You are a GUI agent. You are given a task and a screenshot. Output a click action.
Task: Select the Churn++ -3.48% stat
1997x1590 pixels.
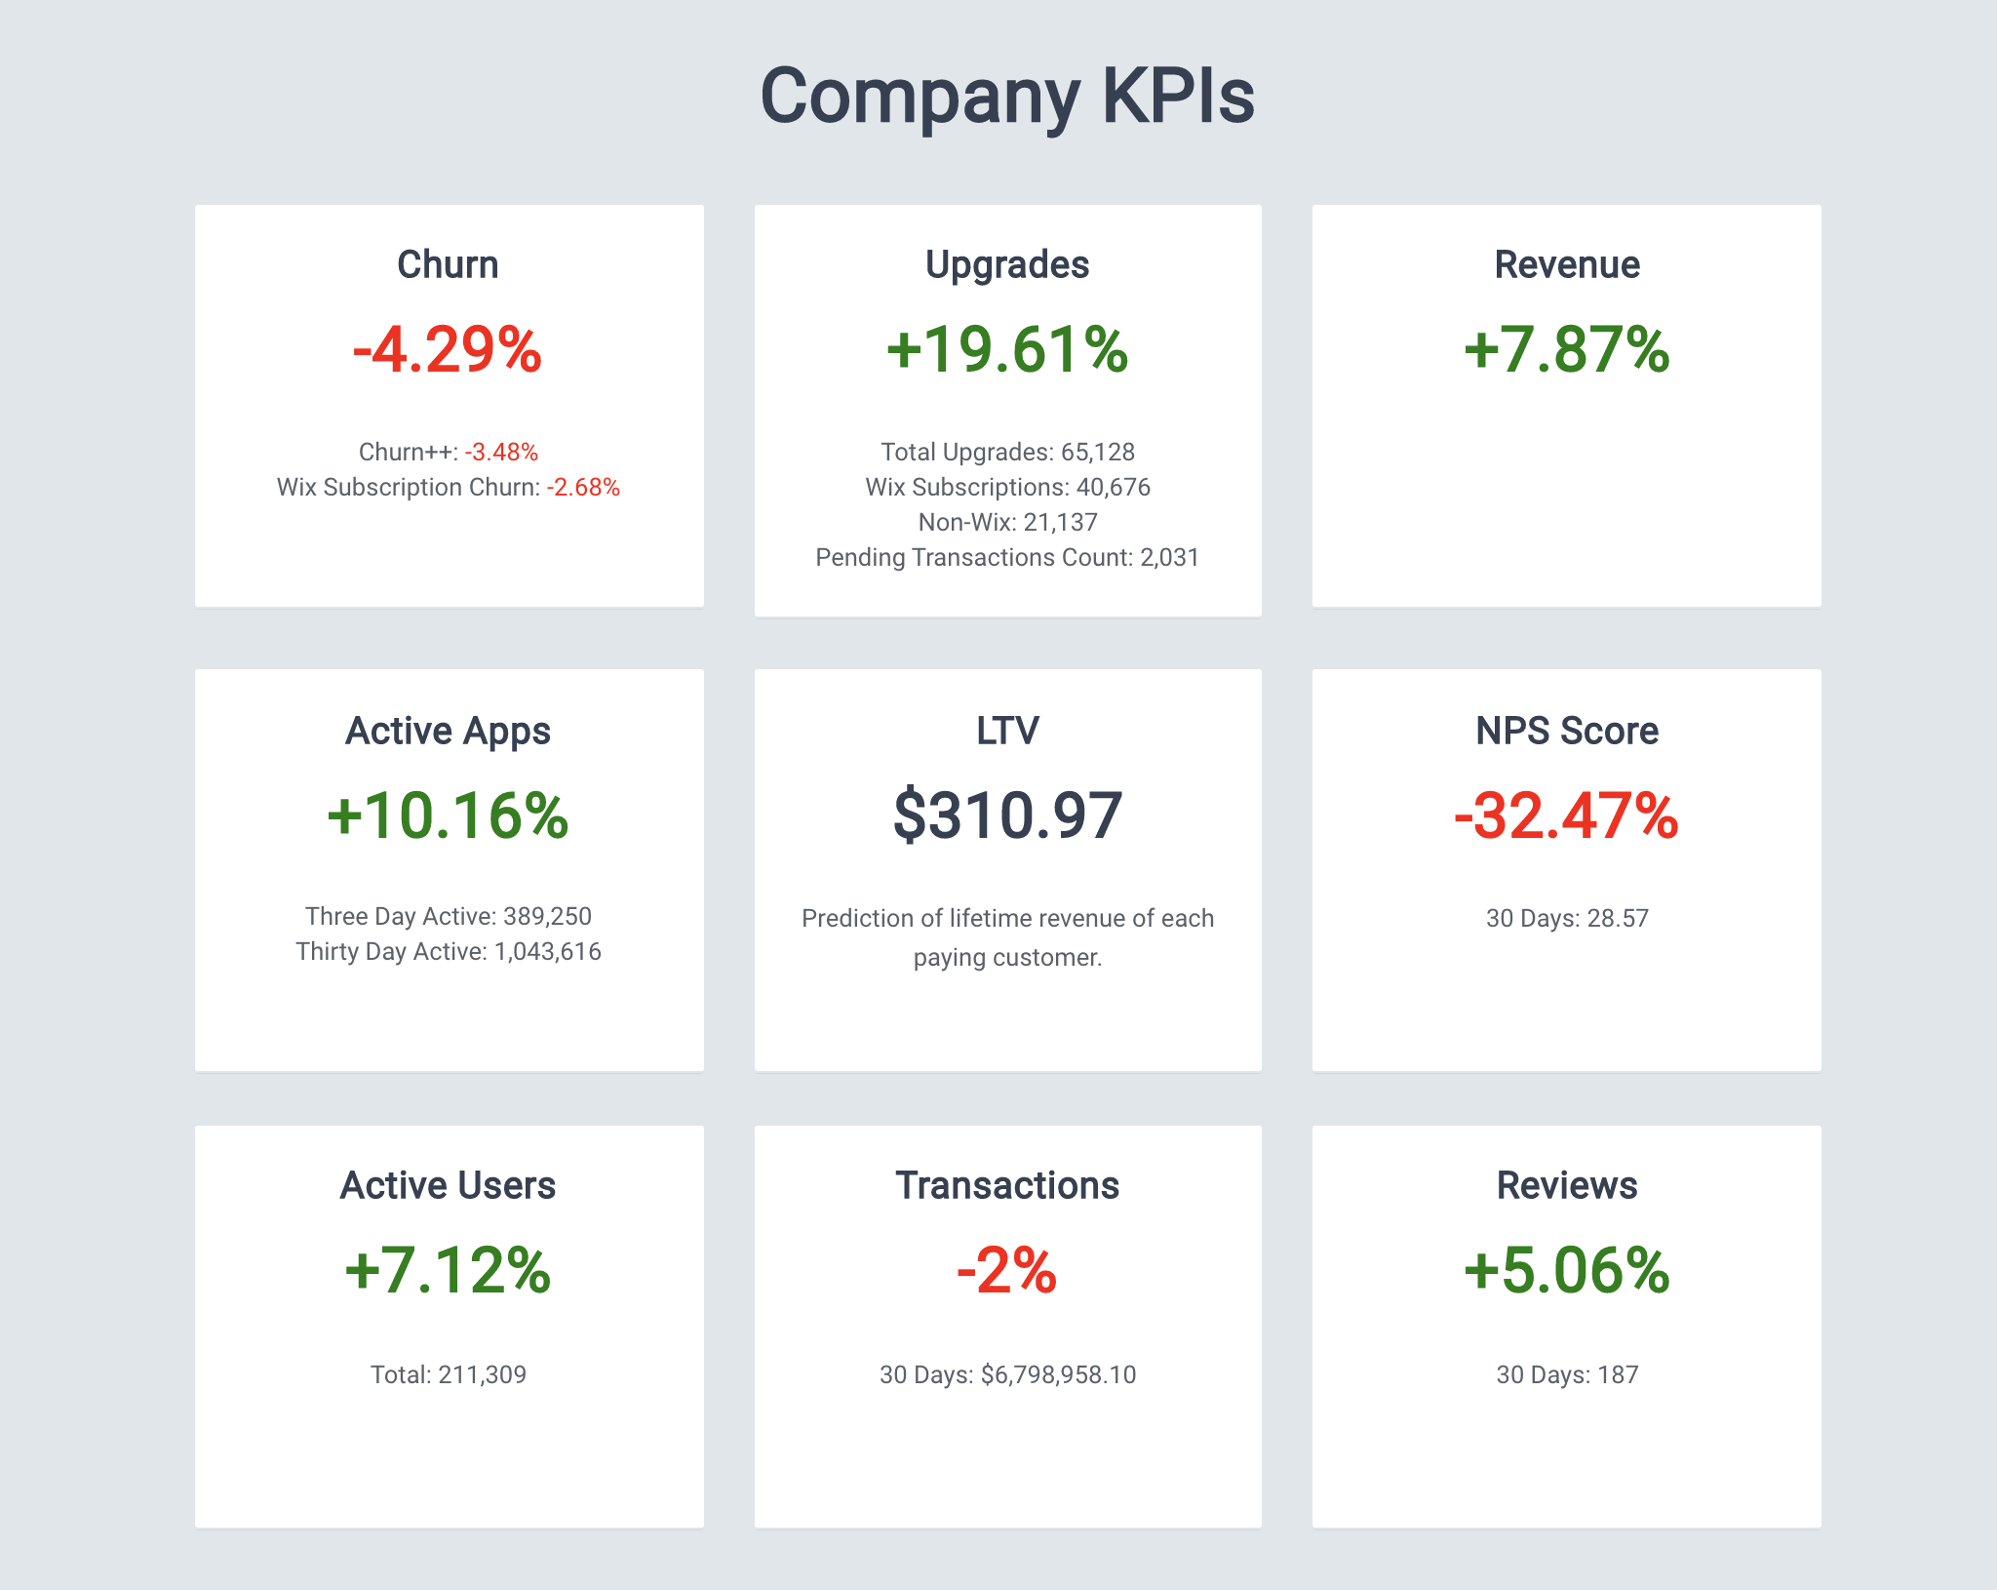point(449,452)
